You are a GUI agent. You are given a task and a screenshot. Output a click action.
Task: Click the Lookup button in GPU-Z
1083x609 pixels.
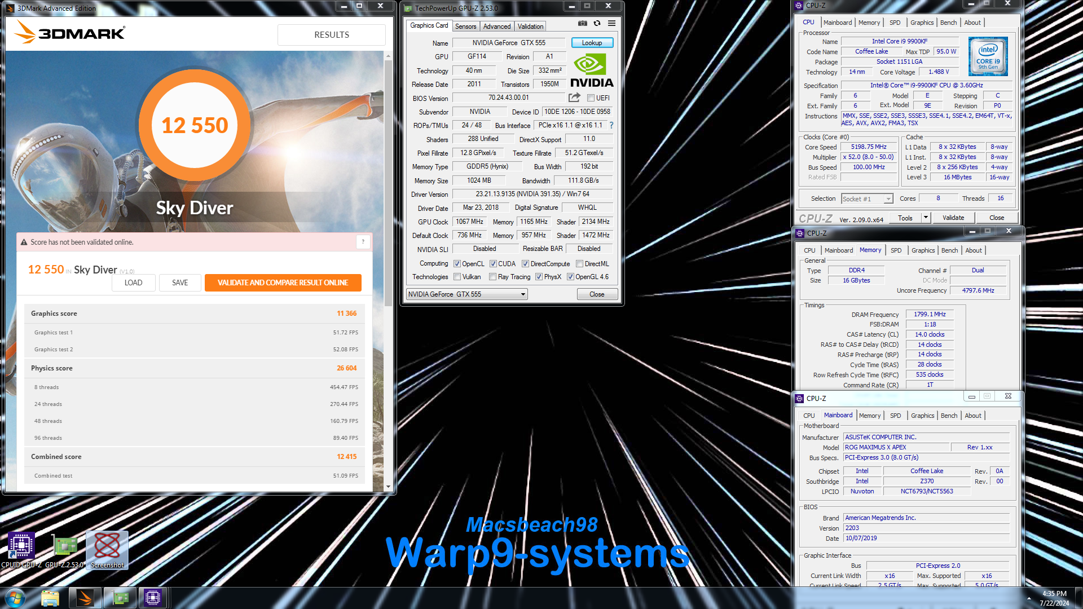click(x=592, y=43)
